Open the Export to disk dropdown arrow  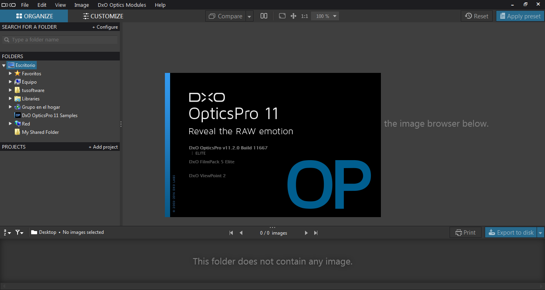pyautogui.click(x=541, y=233)
